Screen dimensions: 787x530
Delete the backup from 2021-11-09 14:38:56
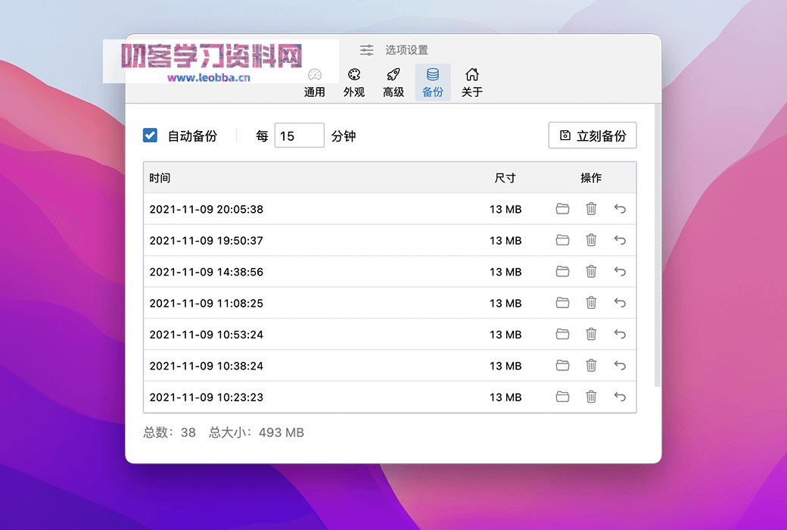click(591, 272)
